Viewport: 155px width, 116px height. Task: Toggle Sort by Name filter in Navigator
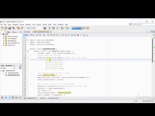[20, 98]
